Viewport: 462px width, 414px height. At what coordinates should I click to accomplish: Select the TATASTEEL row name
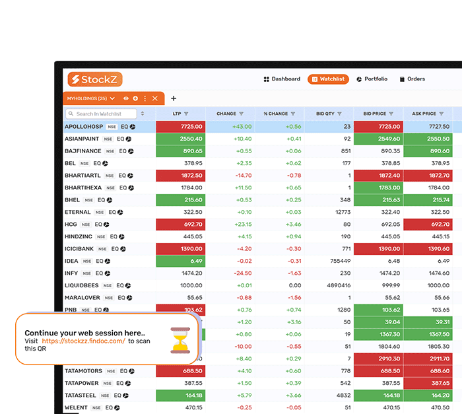pos(81,396)
